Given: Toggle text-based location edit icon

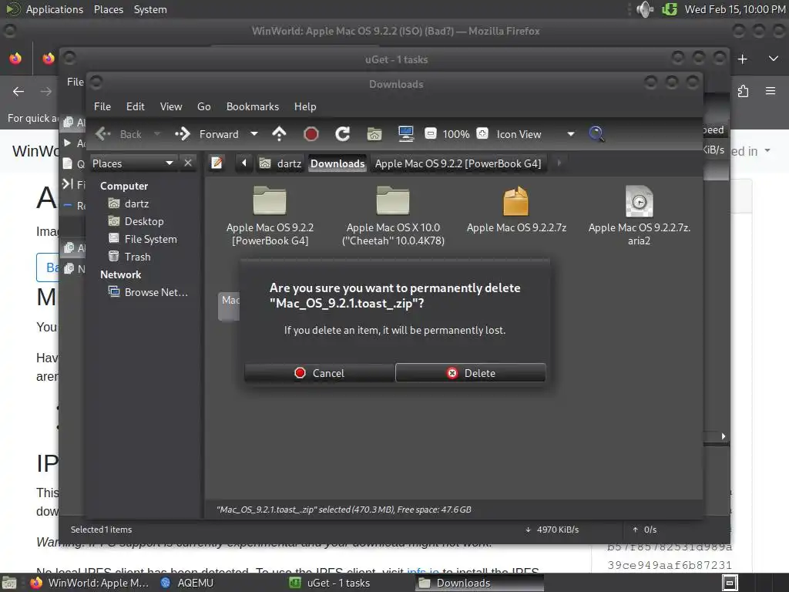Looking at the screenshot, I should [x=217, y=163].
